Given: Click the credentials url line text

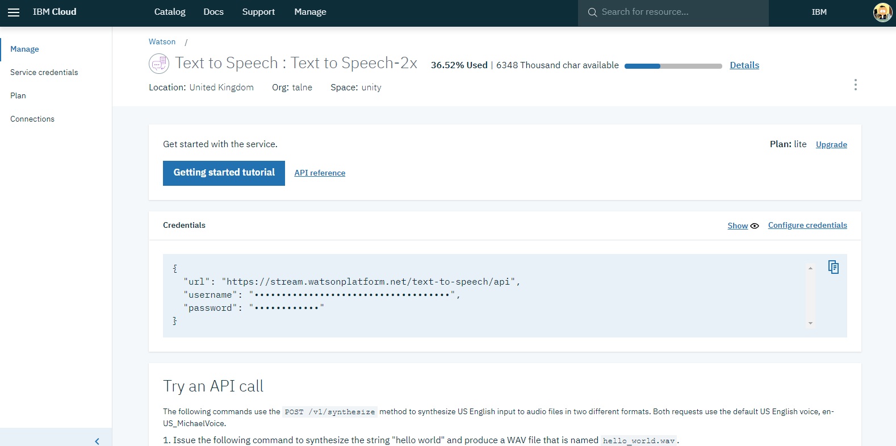Looking at the screenshot, I should [352, 282].
